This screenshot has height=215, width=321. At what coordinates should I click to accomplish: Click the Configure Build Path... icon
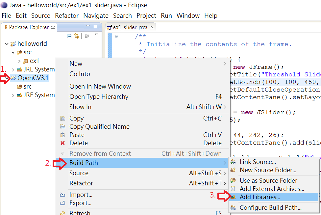(233, 208)
